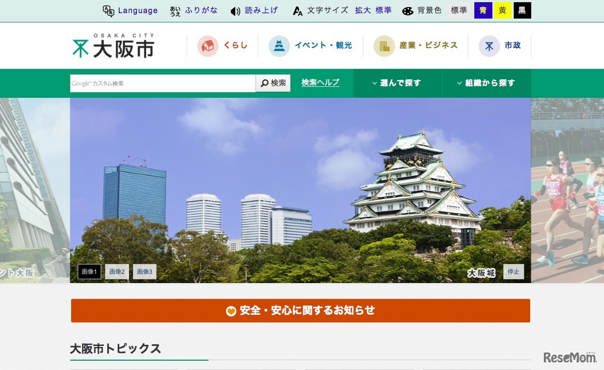The image size is (604, 370).
Task: Click the 読み上げ speaker icon
Action: [x=234, y=10]
